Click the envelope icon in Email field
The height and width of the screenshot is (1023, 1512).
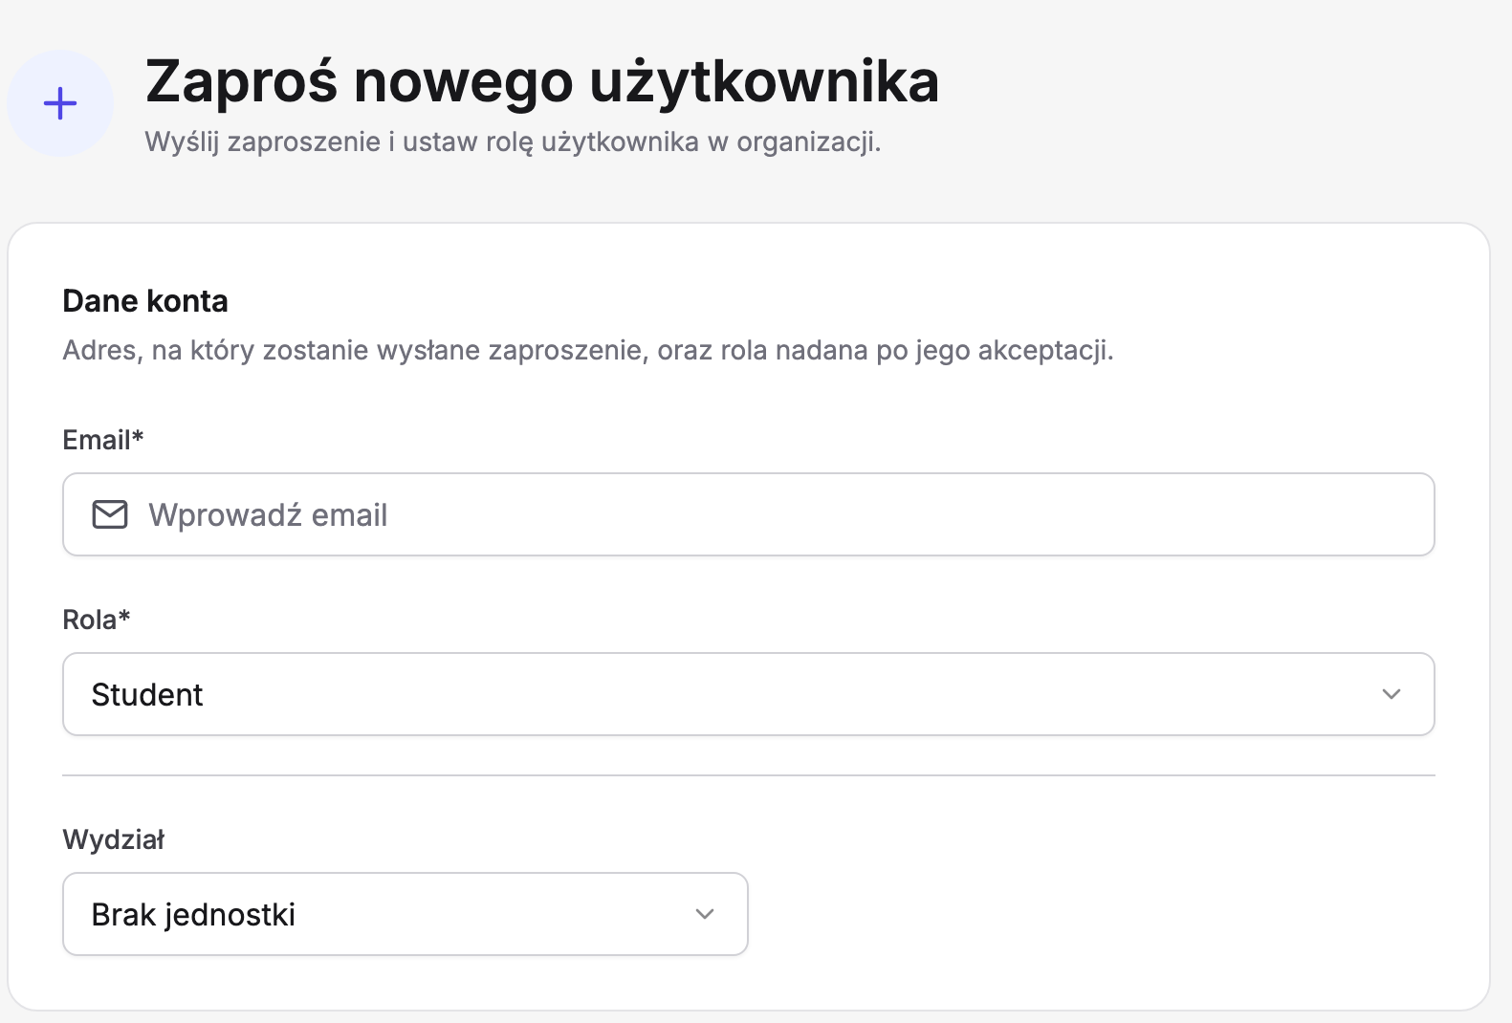(x=110, y=514)
